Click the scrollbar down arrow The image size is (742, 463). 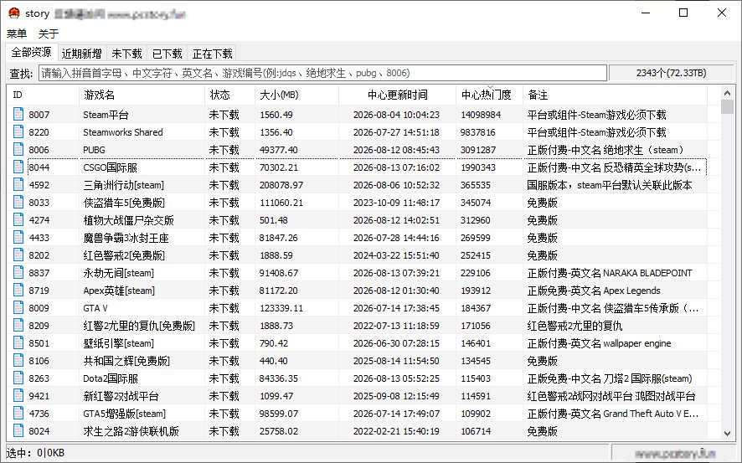727,433
